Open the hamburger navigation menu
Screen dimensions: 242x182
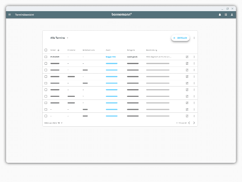pyautogui.click(x=10, y=15)
